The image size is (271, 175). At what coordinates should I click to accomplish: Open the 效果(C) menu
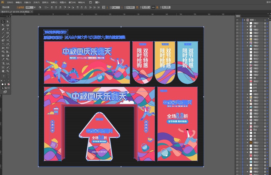click(x=54, y=2)
